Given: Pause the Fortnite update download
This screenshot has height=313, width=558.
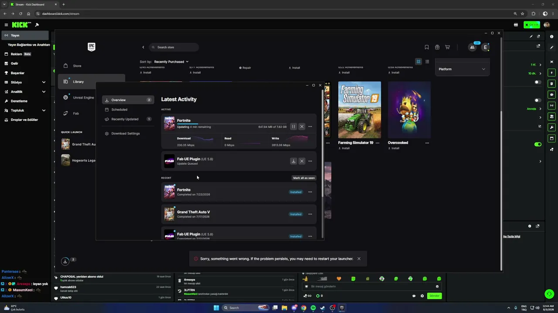Looking at the screenshot, I should click(x=293, y=127).
